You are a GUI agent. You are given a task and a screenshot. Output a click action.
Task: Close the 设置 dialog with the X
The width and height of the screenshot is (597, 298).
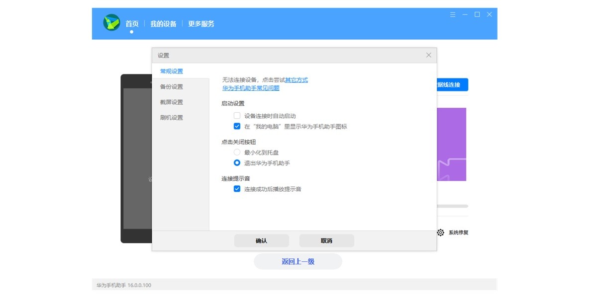(428, 55)
